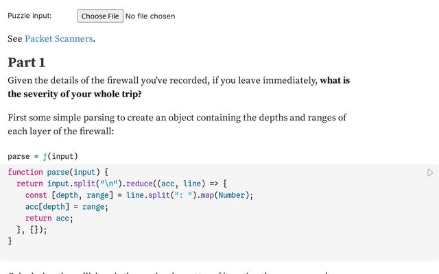Click the 'No file chosen' label
Image resolution: width=439 pixels, height=274 pixels.
150,16
